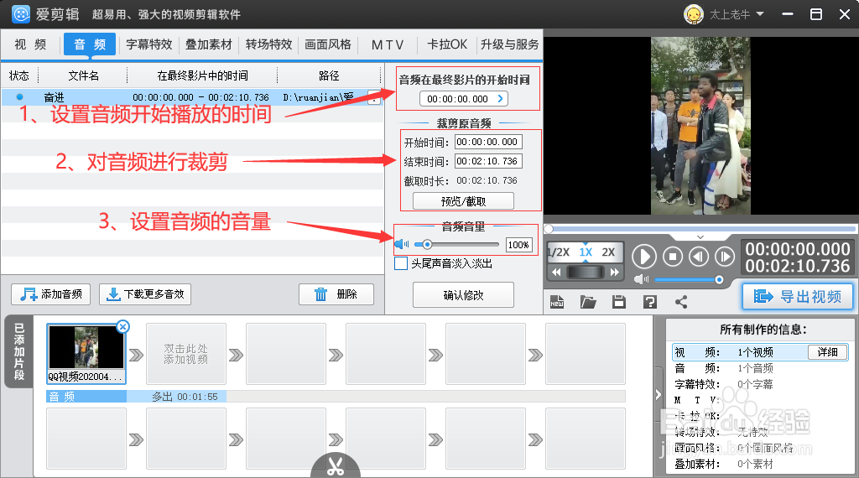Click the rewind double-arrow icon
The image size is (859, 478).
click(556, 273)
